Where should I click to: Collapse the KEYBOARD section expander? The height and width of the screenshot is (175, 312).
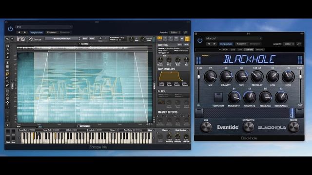pos(78,126)
